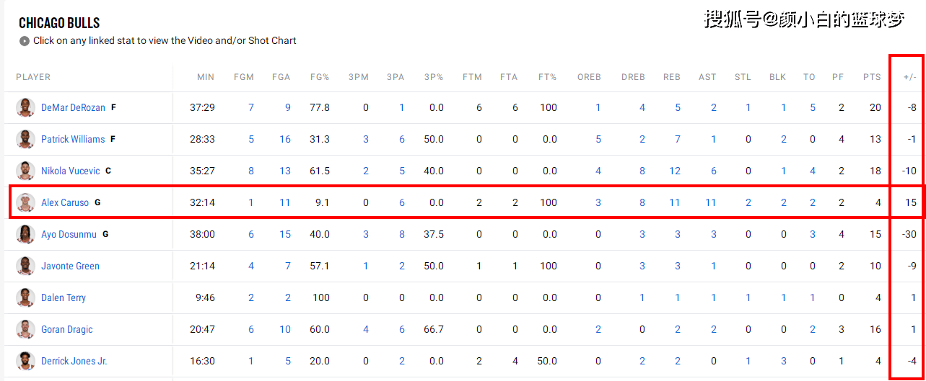Click Alex Caruso's headshot icon

[26, 202]
